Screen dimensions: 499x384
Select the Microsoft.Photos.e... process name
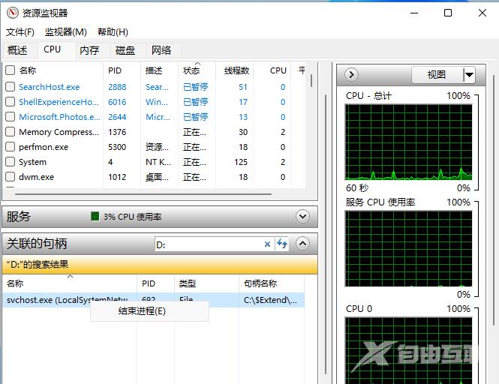pyautogui.click(x=59, y=117)
